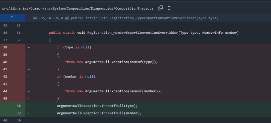
Task: Open the CompositionTrace.cs file path link
Action: click(x=78, y=8)
